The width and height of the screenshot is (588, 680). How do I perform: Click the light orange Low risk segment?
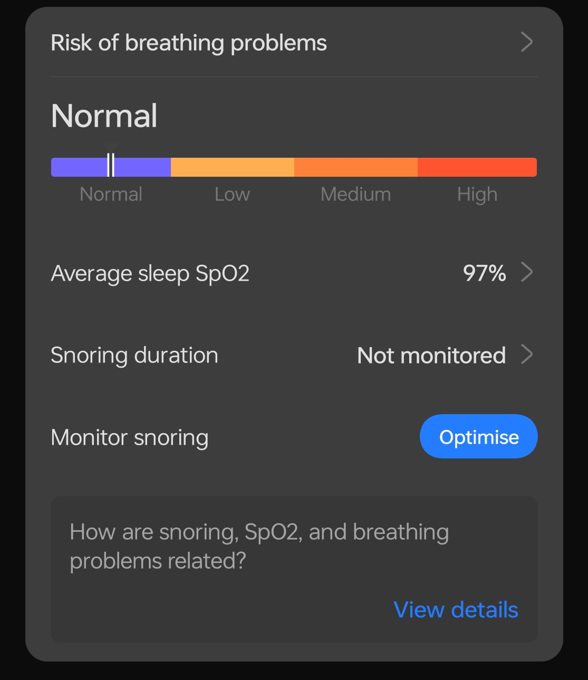(x=232, y=167)
